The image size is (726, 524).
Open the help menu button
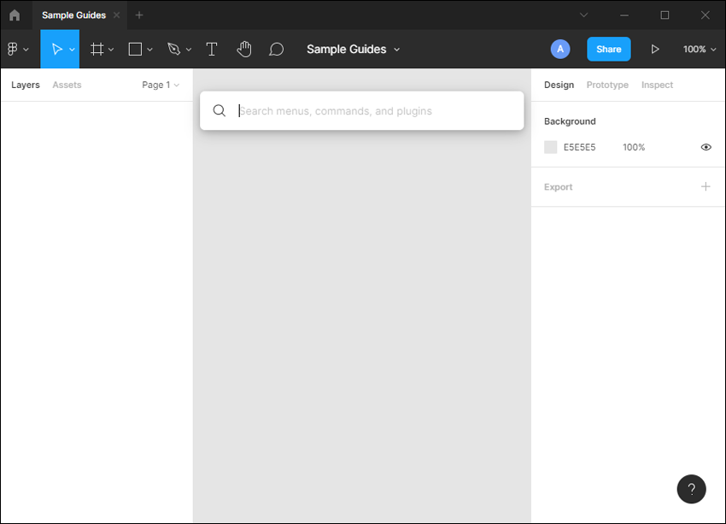[x=691, y=489]
